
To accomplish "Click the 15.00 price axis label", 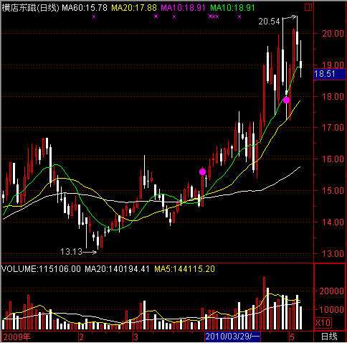I will pos(333,191).
